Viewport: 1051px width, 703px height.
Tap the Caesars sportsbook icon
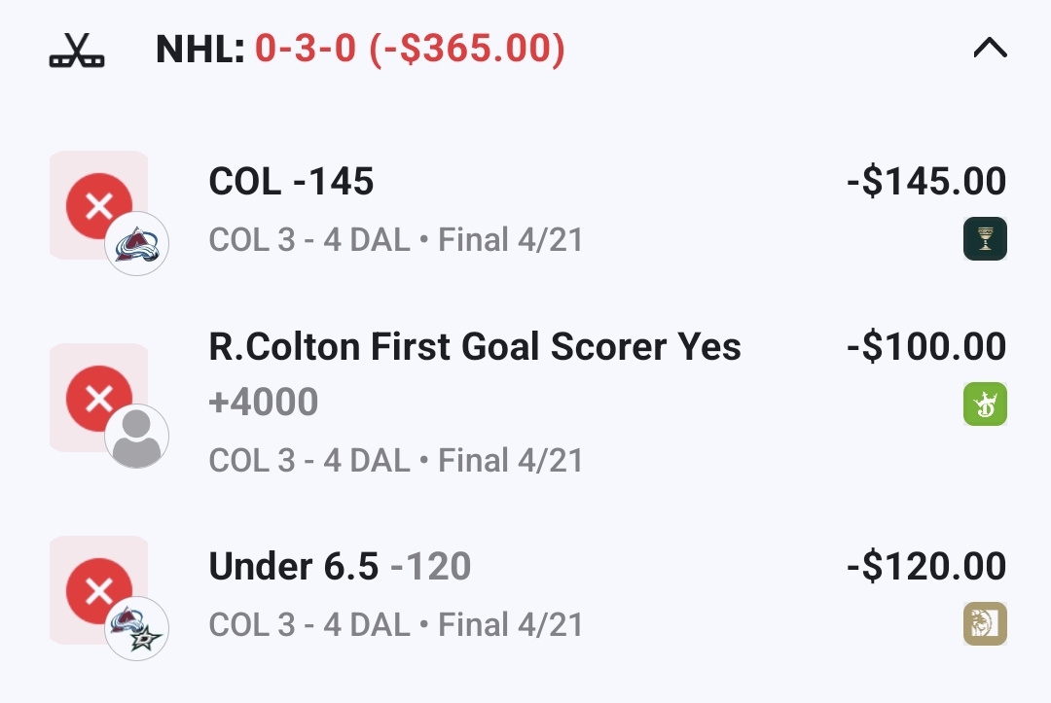click(x=985, y=238)
